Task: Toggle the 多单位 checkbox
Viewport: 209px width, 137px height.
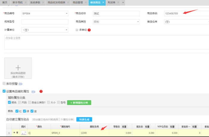Action: point(77,30)
